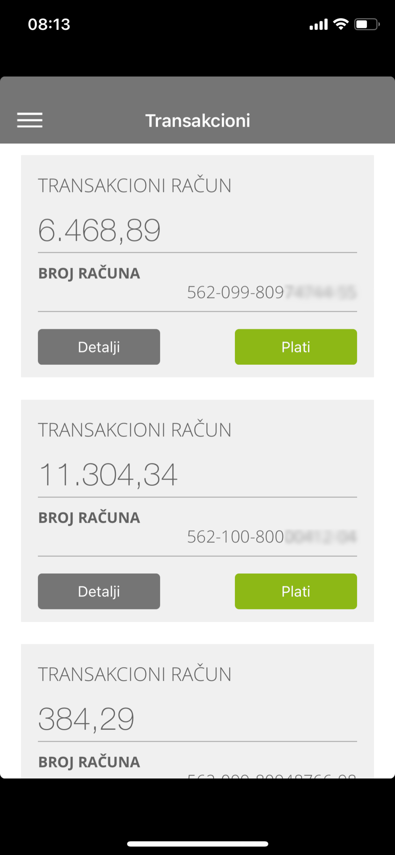This screenshot has height=855, width=395.
Task: Tap the Transakcioni header title
Action: [x=198, y=121]
